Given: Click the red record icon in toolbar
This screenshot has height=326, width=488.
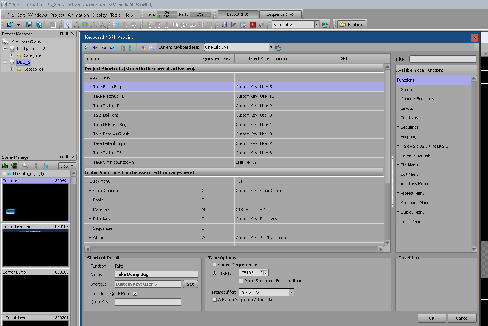Looking at the screenshot, I should (x=252, y=25).
